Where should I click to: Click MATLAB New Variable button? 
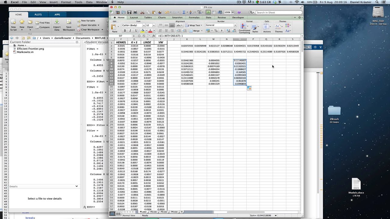(x=86, y=21)
